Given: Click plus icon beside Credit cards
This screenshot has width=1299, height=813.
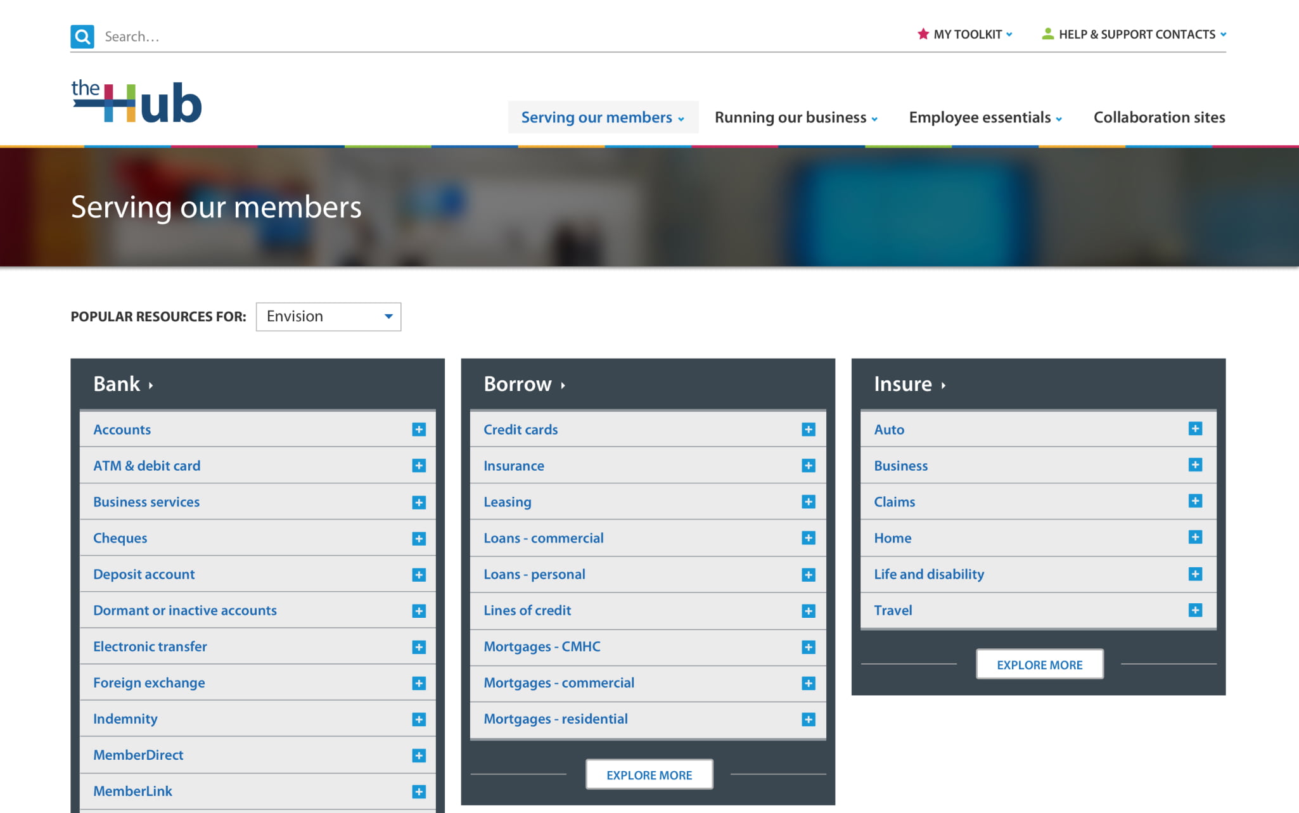Looking at the screenshot, I should [x=809, y=430].
